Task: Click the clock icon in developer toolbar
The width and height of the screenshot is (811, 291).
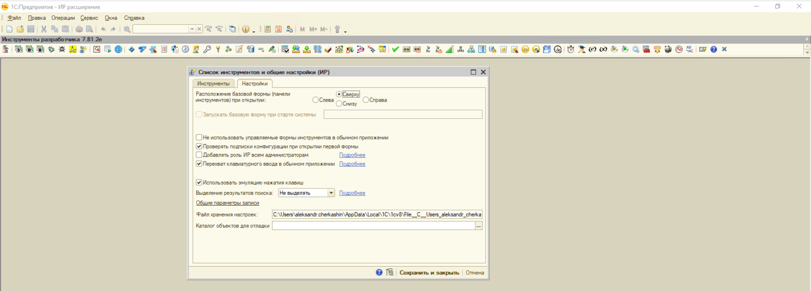Action: click(185, 49)
